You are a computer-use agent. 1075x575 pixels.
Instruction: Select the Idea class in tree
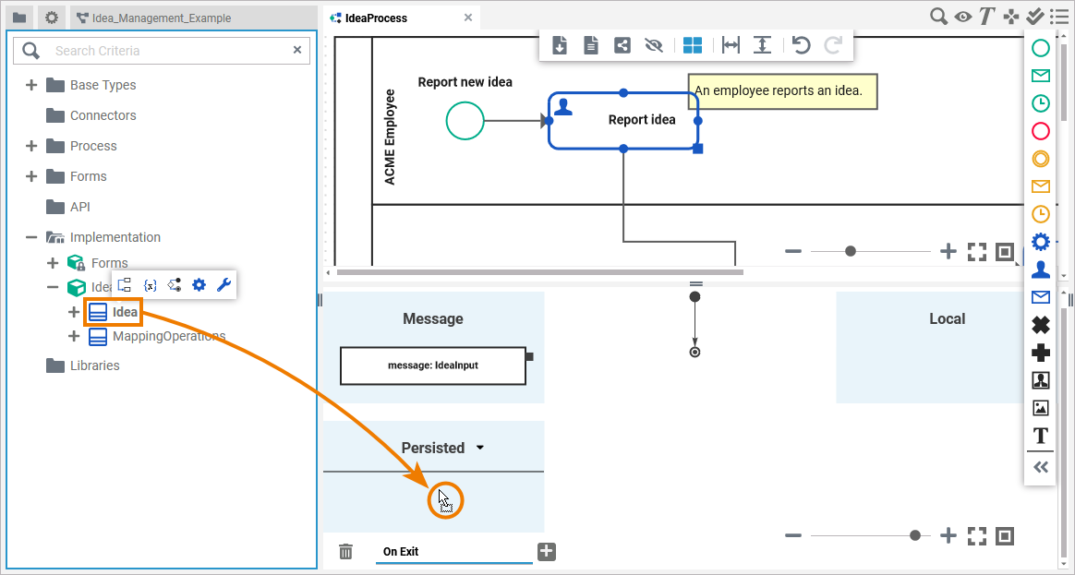point(124,312)
